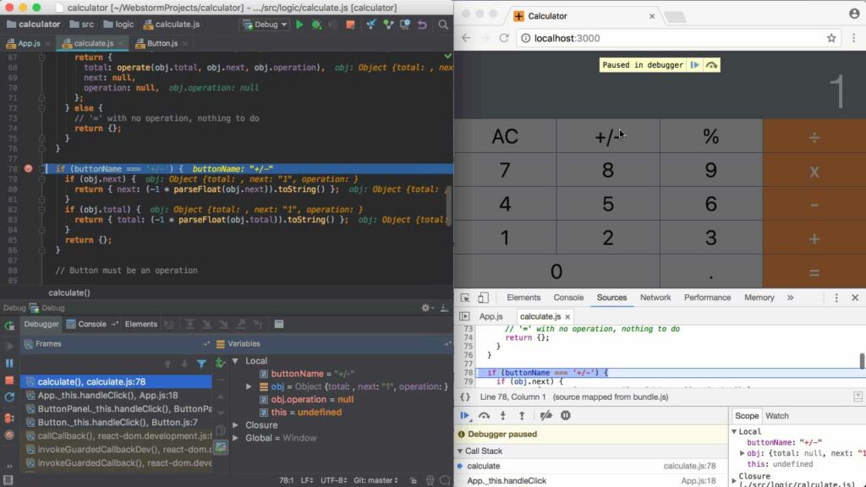Open Search Everywhere with the magnifier icon
Screen dimensions: 866x487
pyautogui.click(x=444, y=25)
